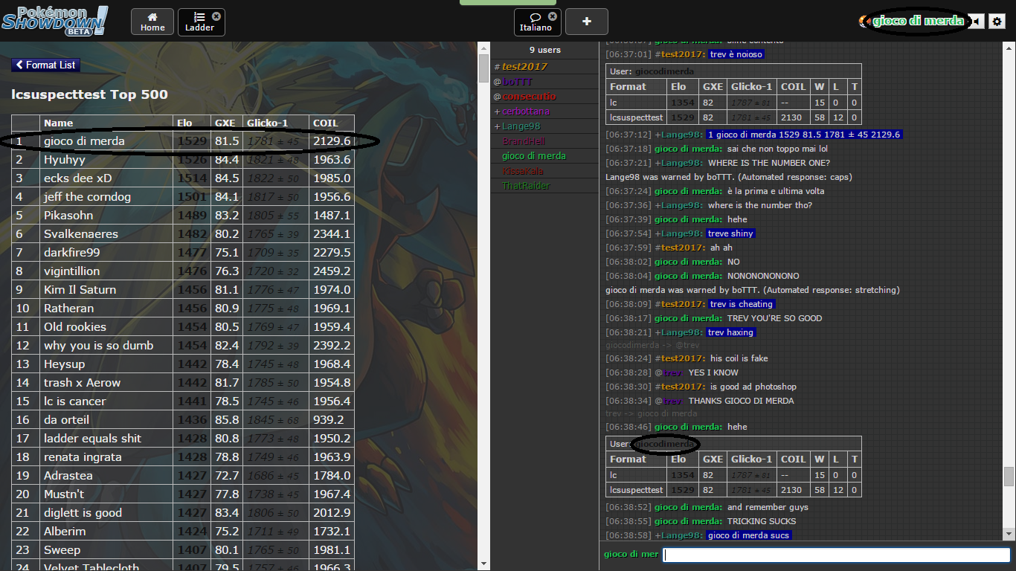Click ladder row 'darkfire99'

pos(183,253)
